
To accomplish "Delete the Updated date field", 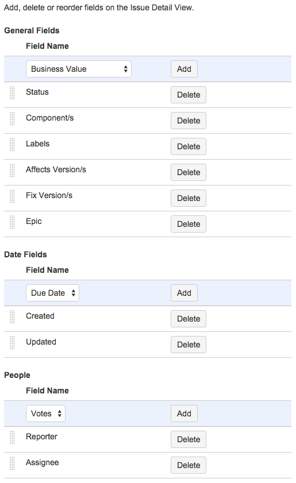I will [x=189, y=345].
